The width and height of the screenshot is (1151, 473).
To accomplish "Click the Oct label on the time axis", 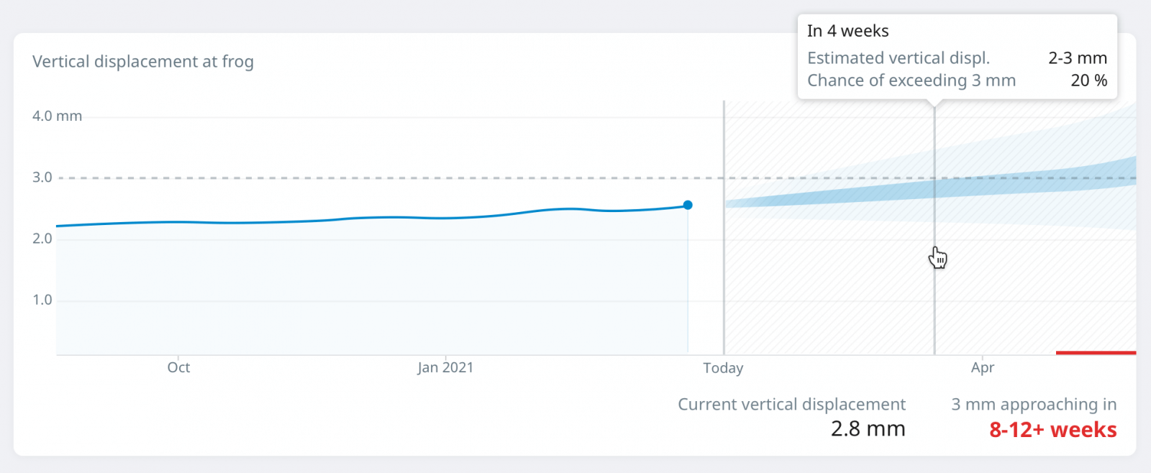I will click(x=178, y=367).
